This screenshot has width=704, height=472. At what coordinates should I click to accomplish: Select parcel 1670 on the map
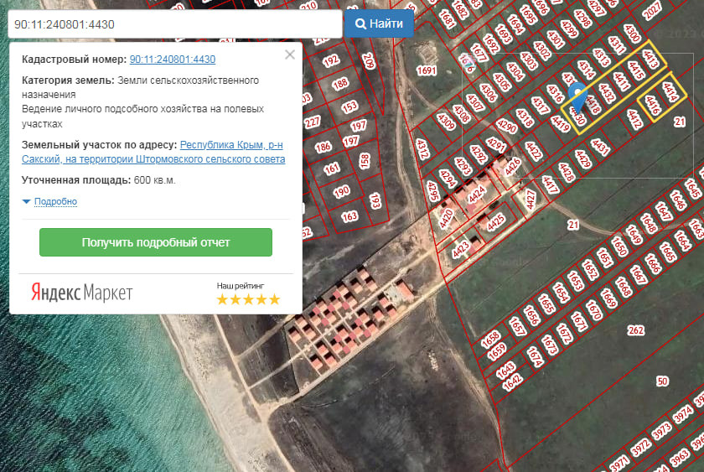pos(593,309)
